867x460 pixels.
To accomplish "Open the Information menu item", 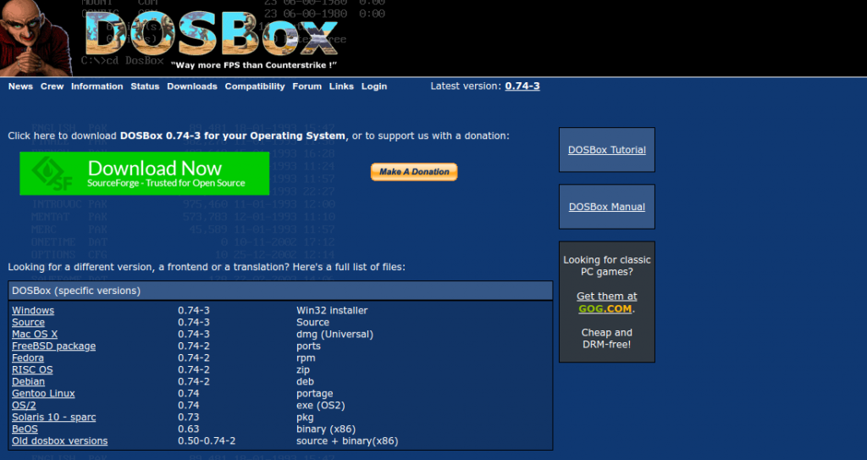I will click(x=97, y=86).
